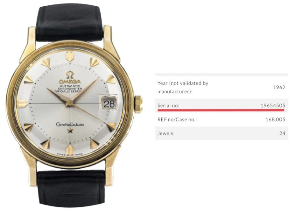Click the 12 o'clock gold hour marker
Viewport: 295px width, 215px height.
[x=70, y=57]
